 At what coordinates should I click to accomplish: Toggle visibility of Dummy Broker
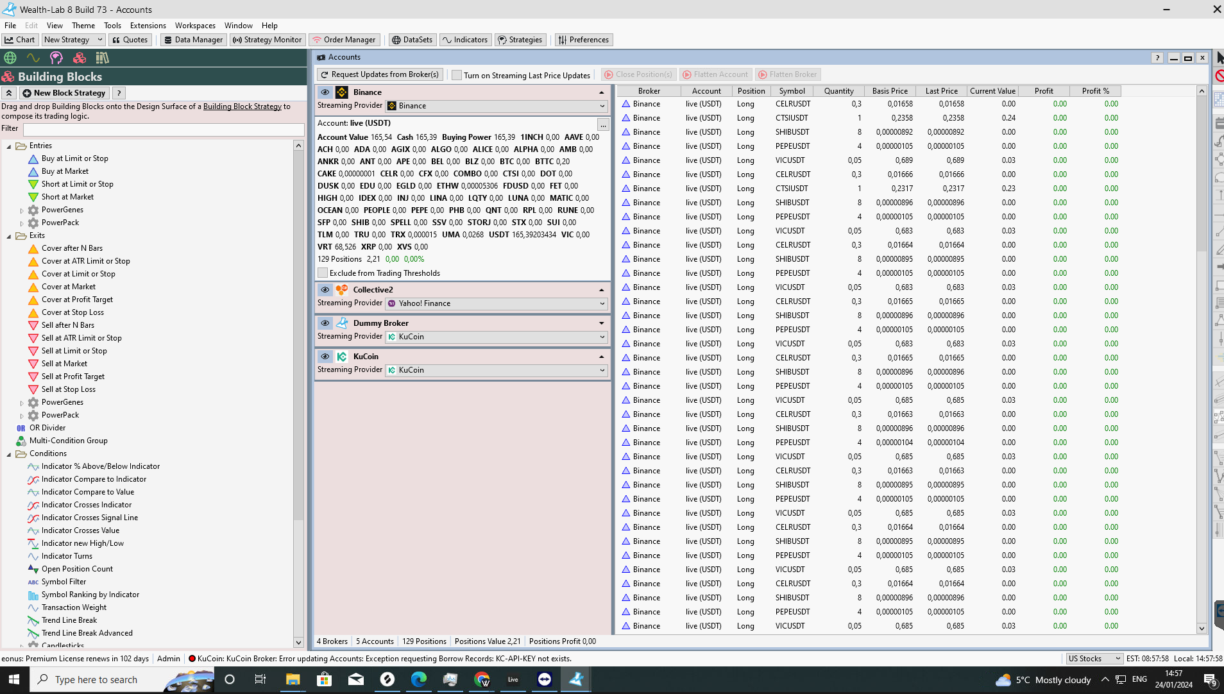point(325,323)
